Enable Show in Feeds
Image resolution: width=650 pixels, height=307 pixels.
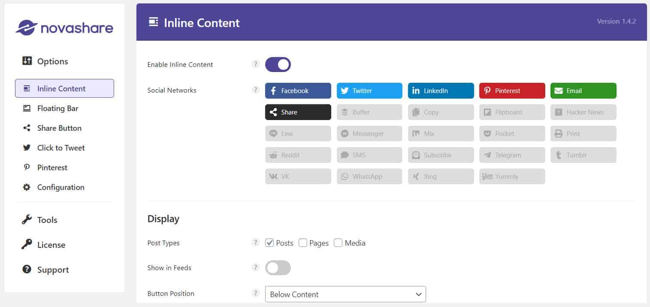click(x=278, y=267)
